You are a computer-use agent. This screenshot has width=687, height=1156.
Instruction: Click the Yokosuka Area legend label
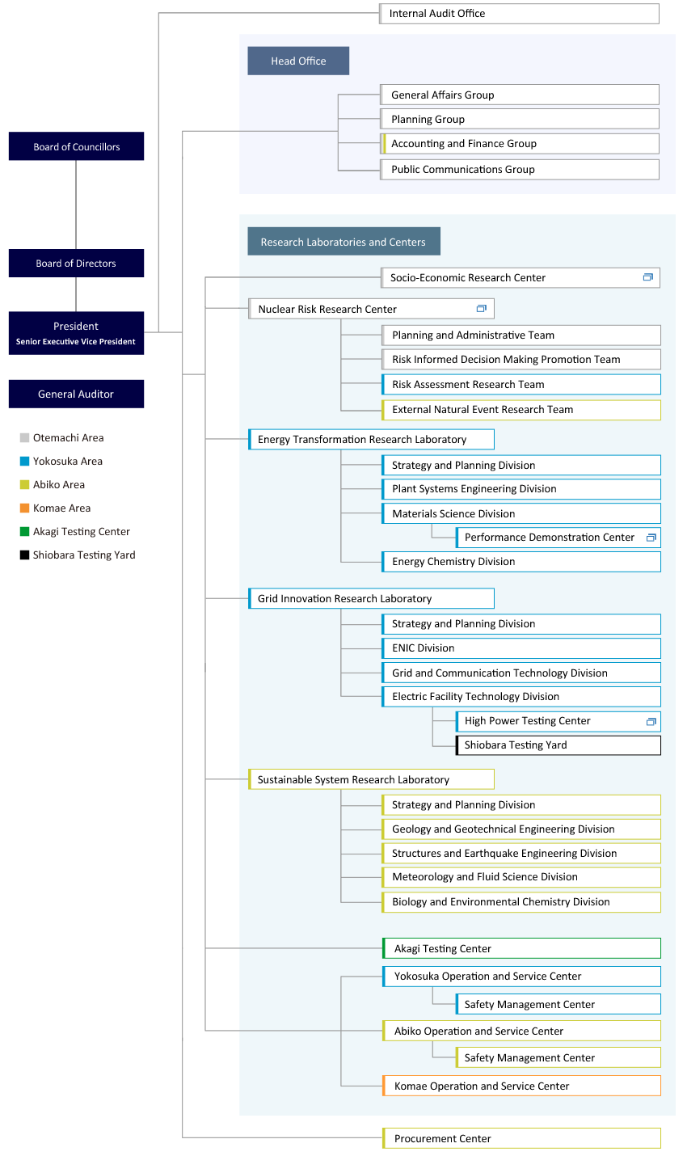[68, 462]
